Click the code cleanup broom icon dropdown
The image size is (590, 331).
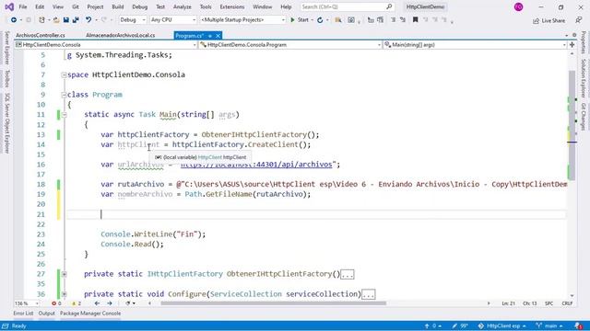pos(130,303)
